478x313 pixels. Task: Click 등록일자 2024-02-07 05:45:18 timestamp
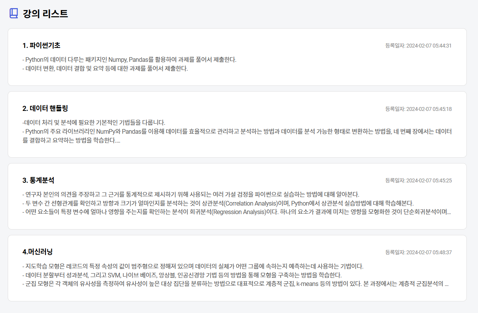tap(418, 109)
